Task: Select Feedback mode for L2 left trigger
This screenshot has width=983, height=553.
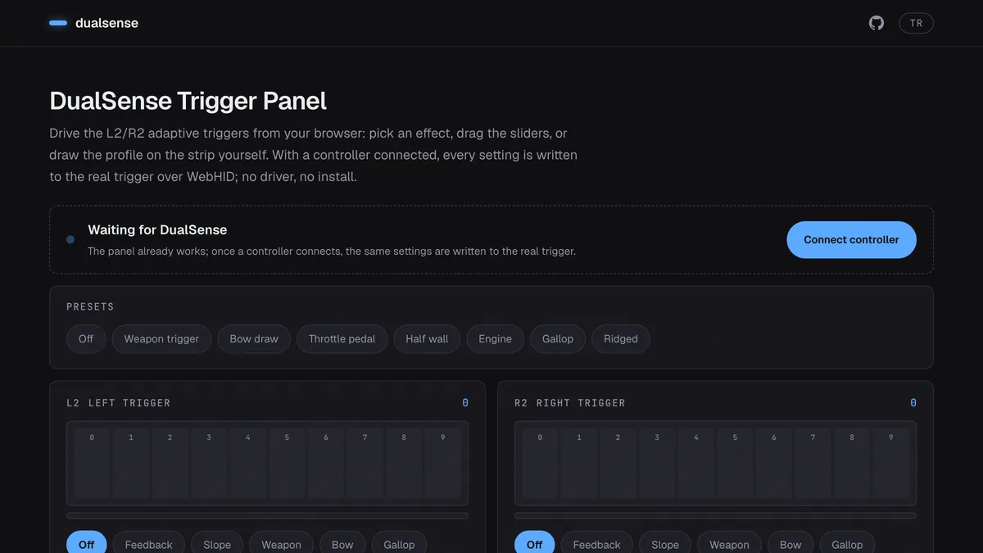Action: pos(148,543)
